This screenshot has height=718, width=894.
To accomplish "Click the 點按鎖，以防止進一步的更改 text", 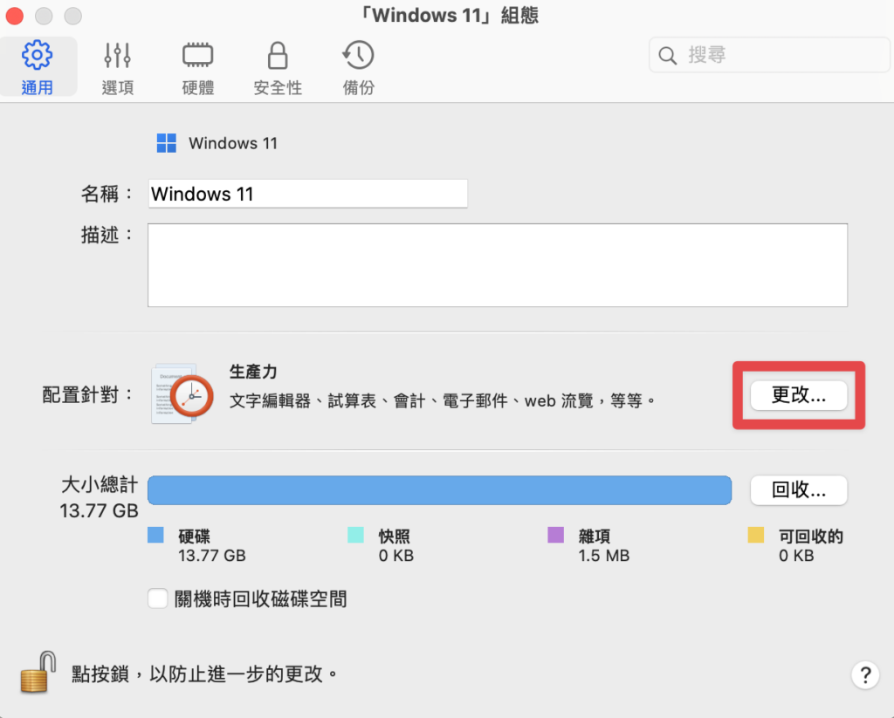I will point(204,674).
